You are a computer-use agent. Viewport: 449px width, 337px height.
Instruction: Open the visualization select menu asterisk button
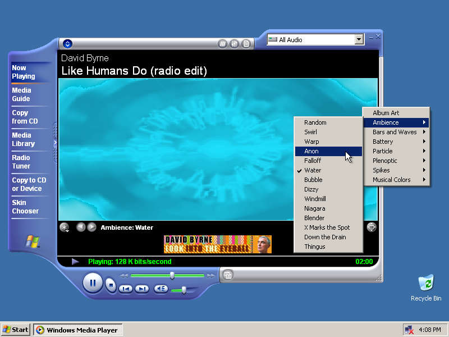tap(65, 227)
